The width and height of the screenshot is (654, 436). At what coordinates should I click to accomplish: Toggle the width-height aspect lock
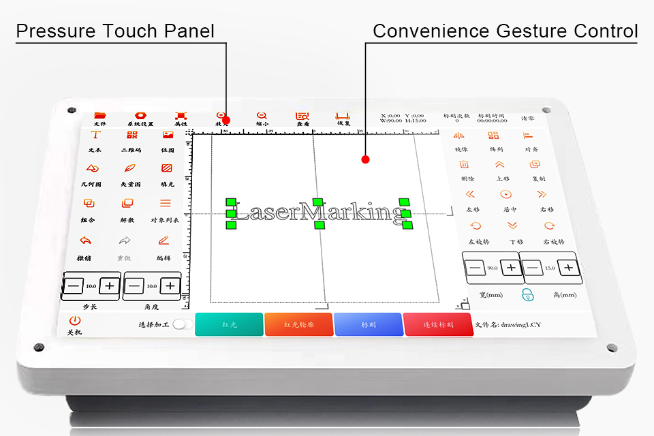point(527,294)
